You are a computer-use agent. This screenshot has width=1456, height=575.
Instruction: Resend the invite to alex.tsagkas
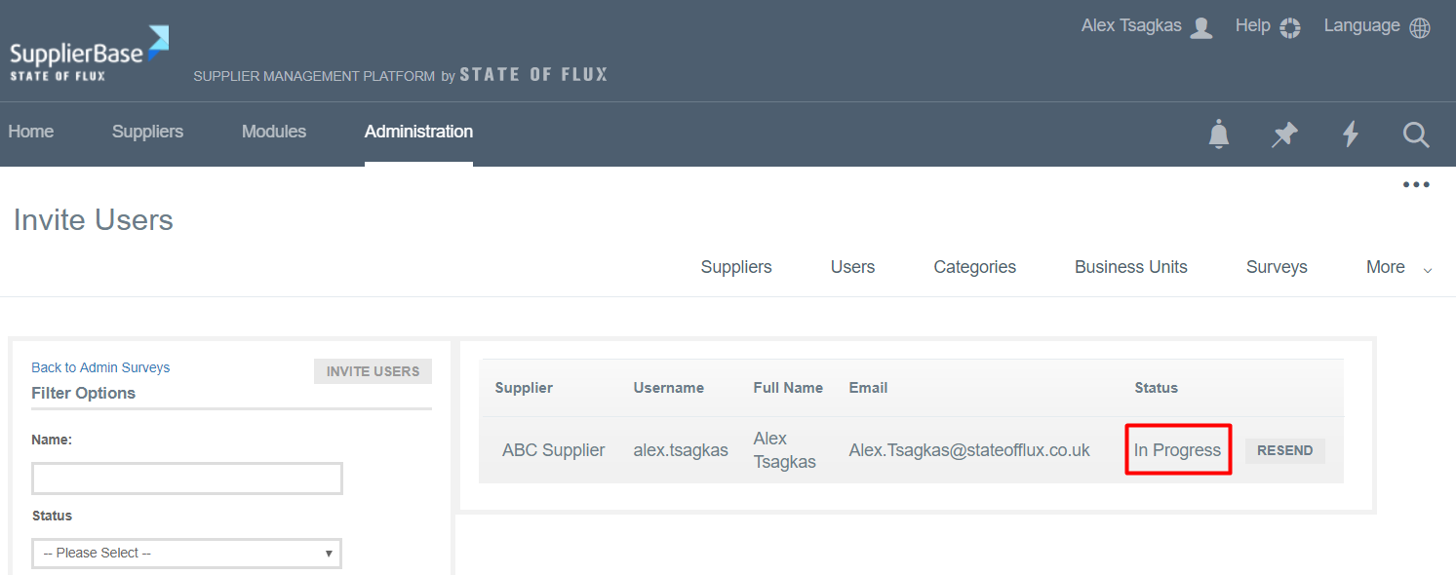[1284, 451]
